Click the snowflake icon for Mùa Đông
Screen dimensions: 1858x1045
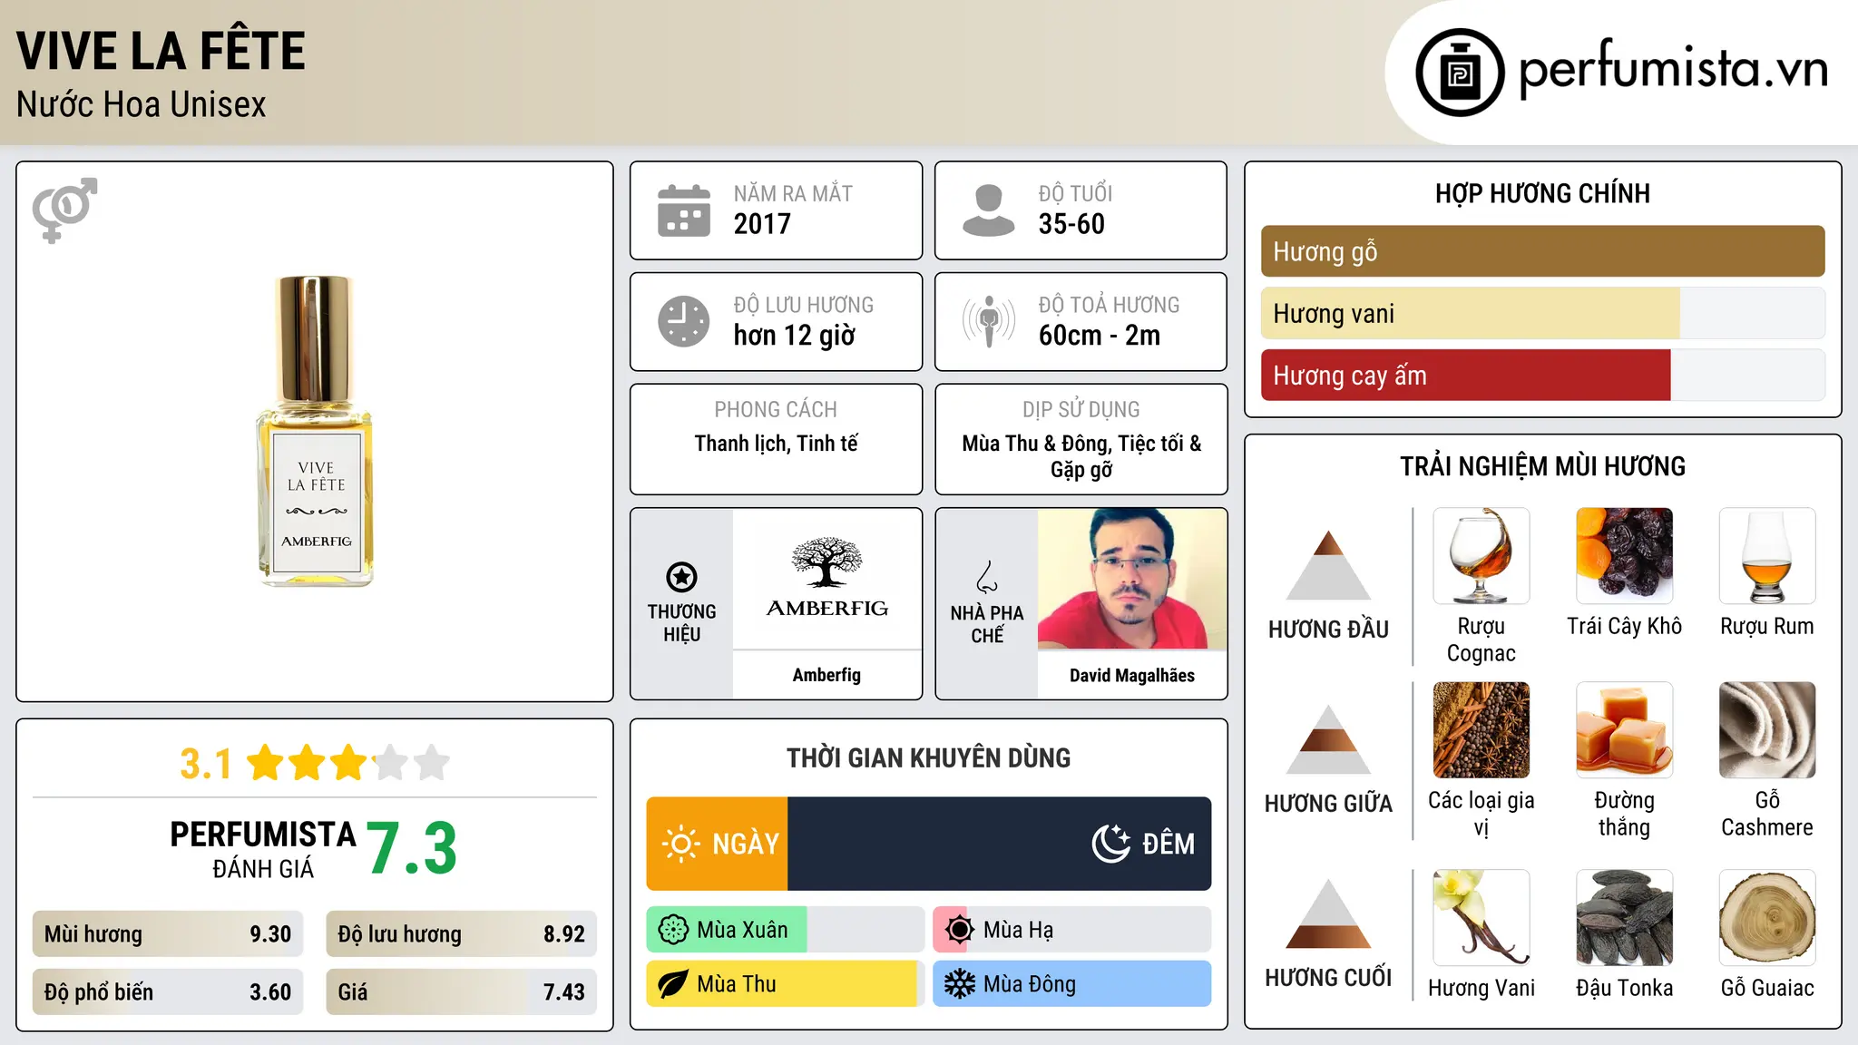[x=960, y=984]
